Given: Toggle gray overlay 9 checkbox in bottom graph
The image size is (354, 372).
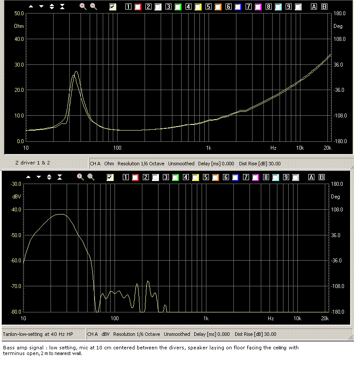Looking at the screenshot, I should [295, 177].
